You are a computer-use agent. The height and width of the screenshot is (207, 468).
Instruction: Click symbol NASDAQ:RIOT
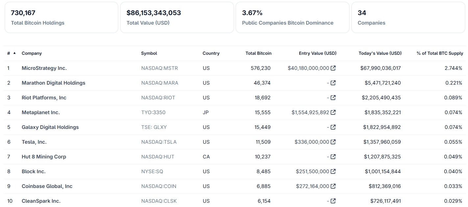158,98
